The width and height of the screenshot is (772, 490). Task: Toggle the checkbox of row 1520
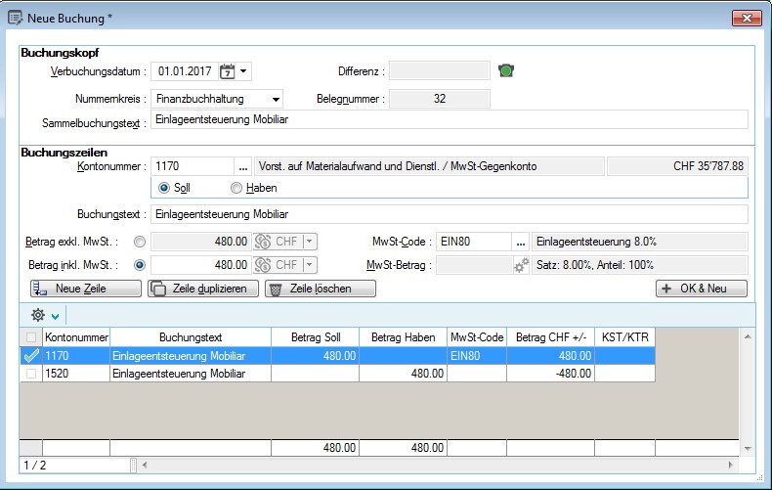pyautogui.click(x=31, y=374)
